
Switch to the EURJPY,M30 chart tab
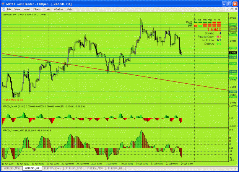pos(95,168)
